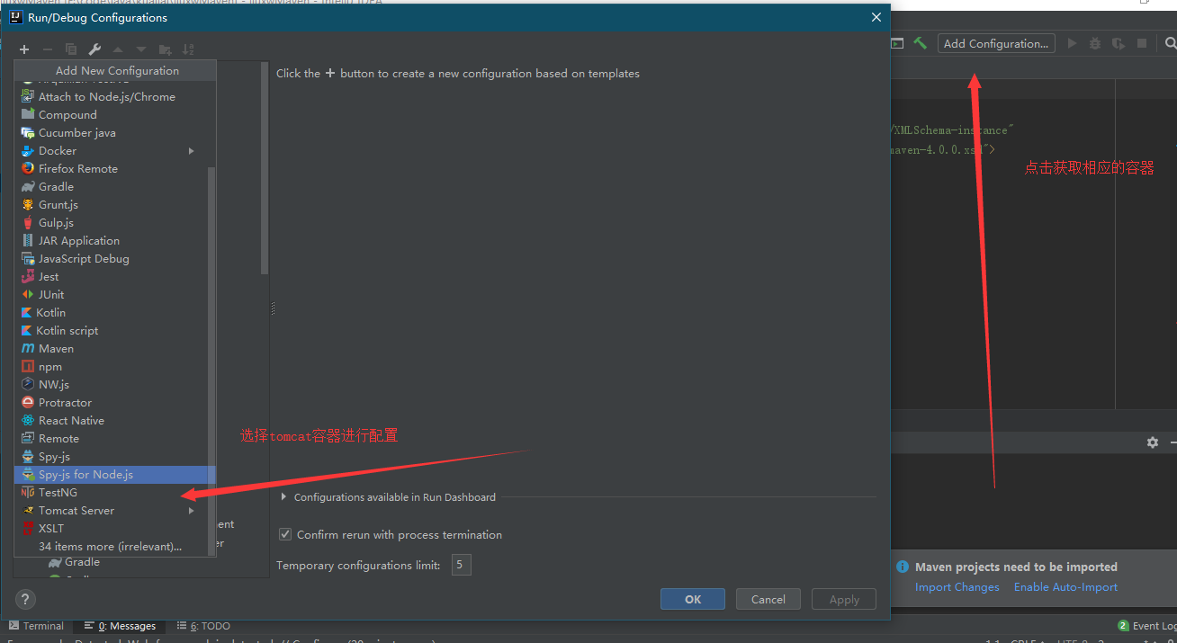Screen dimensions: 1177x643
Task: Expand the Docker submenu arrow
Action: [191, 150]
